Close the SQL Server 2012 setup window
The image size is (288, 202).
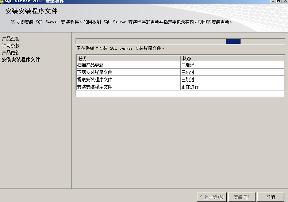285,1
